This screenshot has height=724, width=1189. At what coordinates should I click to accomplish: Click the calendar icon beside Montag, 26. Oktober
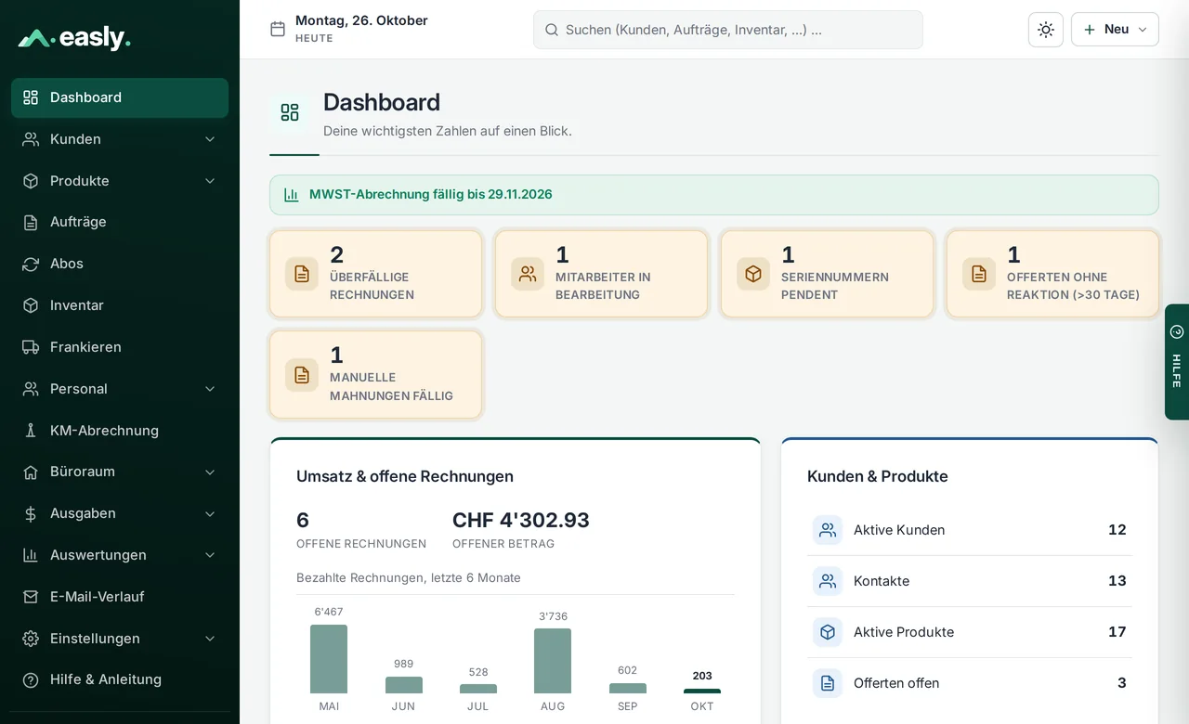tap(278, 29)
